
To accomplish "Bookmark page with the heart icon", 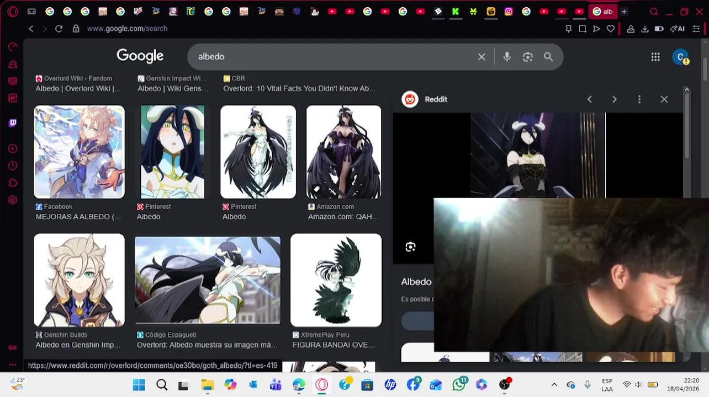I will (610, 29).
